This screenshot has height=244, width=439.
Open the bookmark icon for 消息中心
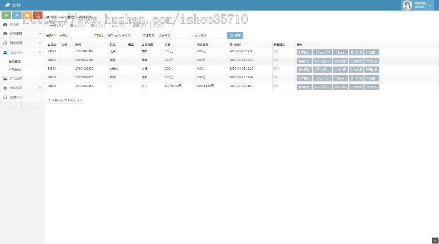tap(5, 97)
